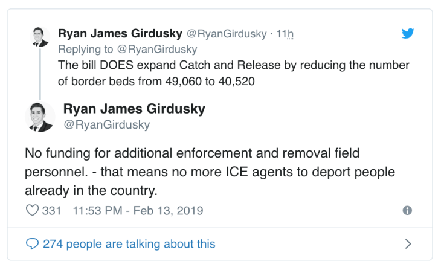Click the blue speech bubble icon
Image resolution: width=444 pixels, height=270 pixels.
pyautogui.click(x=32, y=244)
